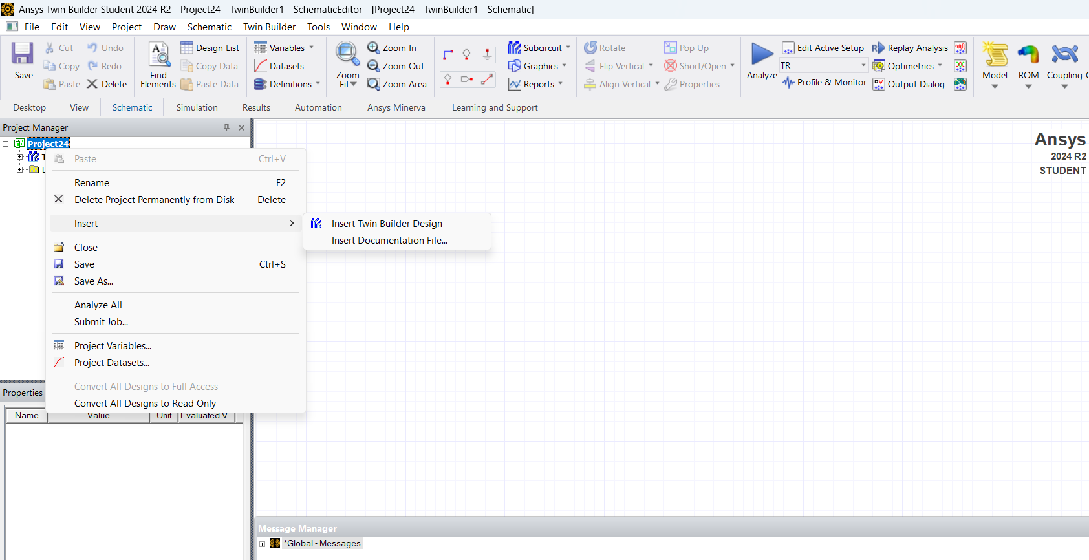This screenshot has height=560, width=1089.
Task: Click the diagonal red line tool icon
Action: point(488,80)
